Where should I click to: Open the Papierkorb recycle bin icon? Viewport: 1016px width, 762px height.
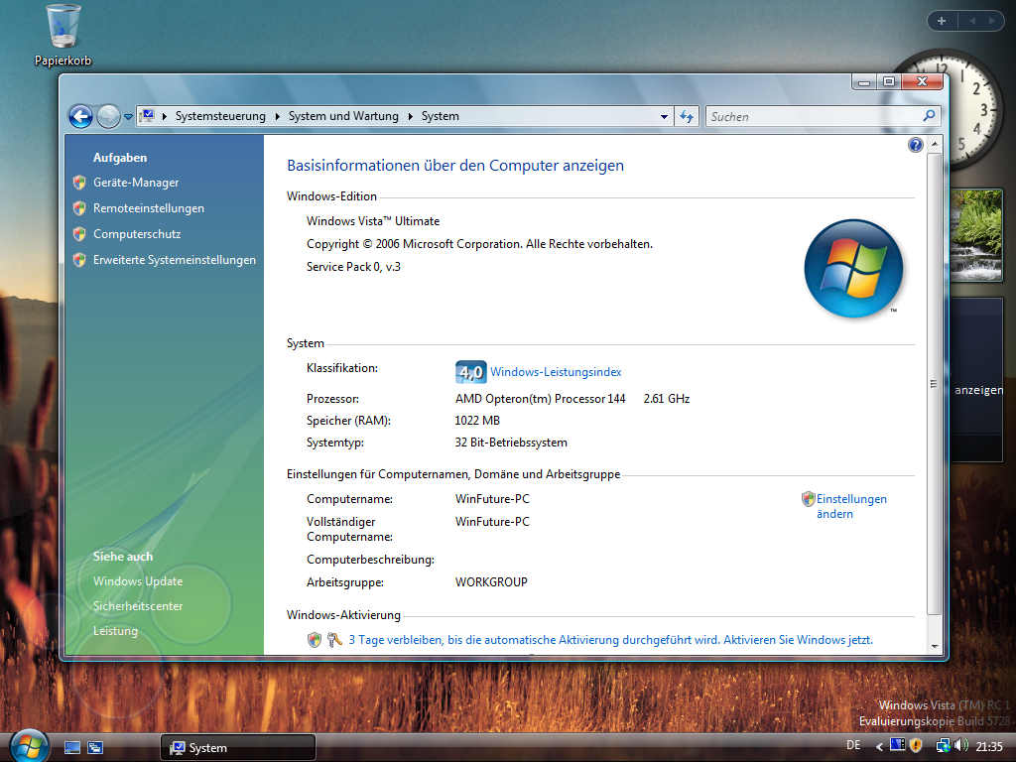coord(63,28)
